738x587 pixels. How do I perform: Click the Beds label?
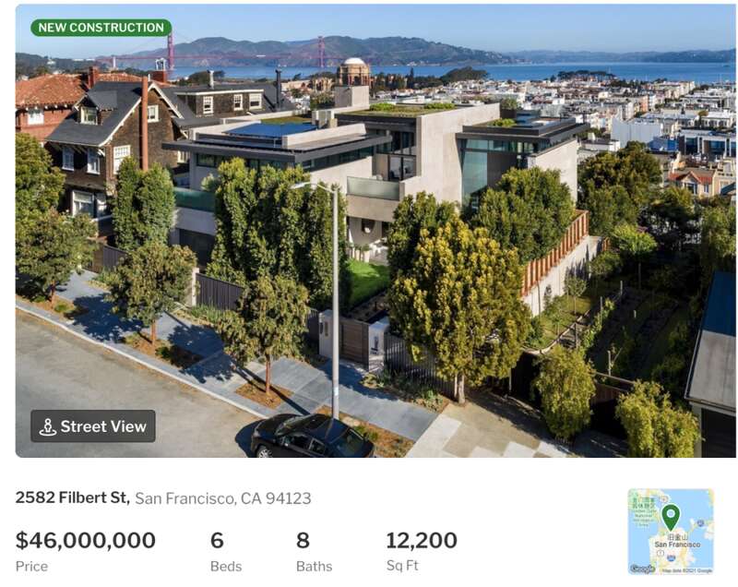(224, 566)
